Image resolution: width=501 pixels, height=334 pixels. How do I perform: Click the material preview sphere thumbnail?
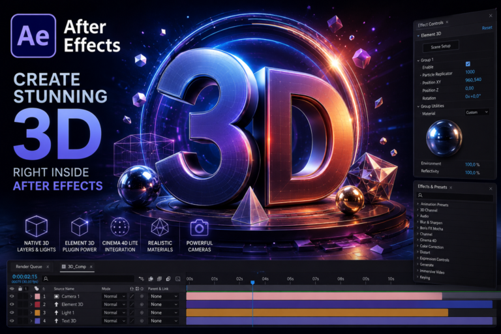pyautogui.click(x=444, y=138)
